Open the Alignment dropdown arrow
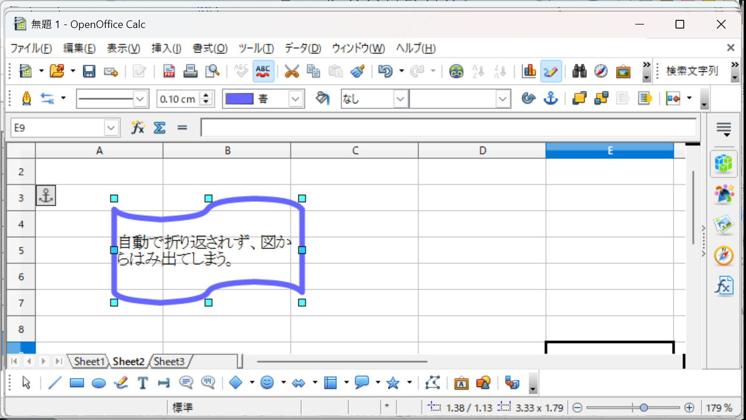Viewport: 746px width, 420px height. coord(689,99)
